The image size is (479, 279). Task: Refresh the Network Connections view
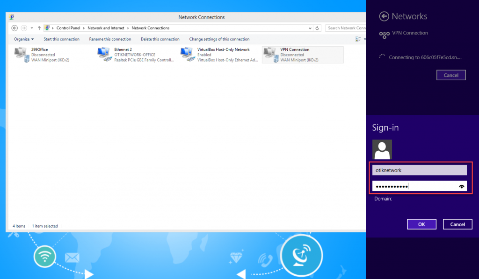pos(317,28)
